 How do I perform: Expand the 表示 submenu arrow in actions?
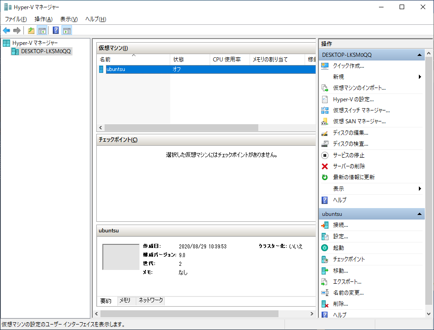point(420,189)
